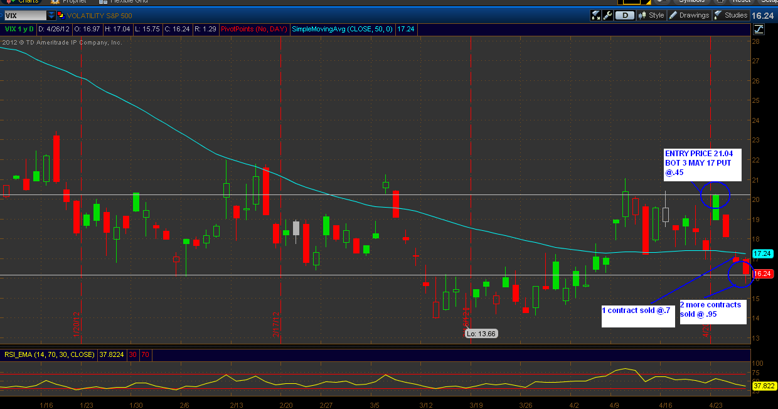Toggle the chart scale curve icon
778x409 pixels.
(x=759, y=29)
